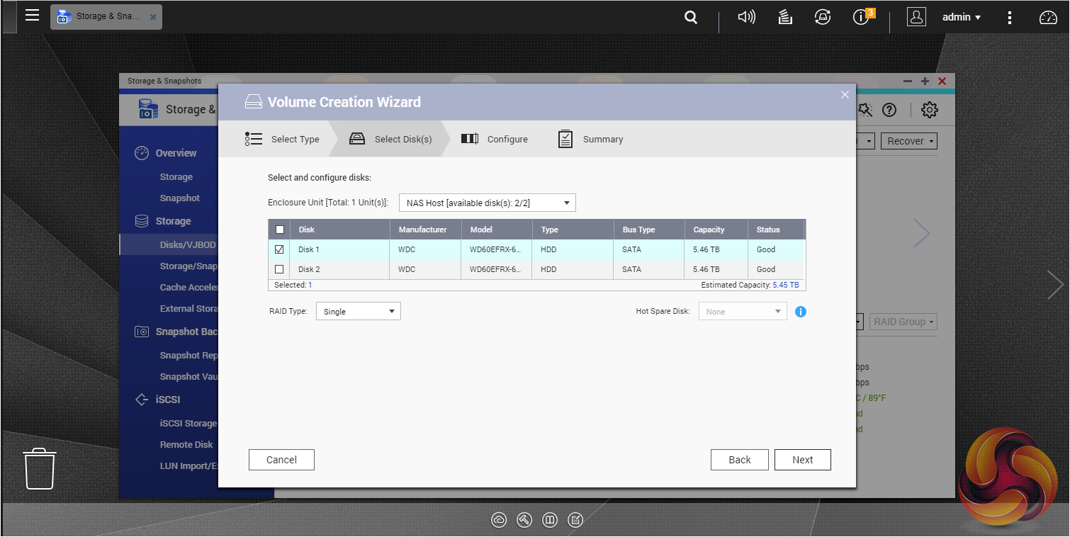Screen dimensions: 1070x537
Task: Expand the Enclosure Unit NAS Host dropdown
Action: point(487,203)
